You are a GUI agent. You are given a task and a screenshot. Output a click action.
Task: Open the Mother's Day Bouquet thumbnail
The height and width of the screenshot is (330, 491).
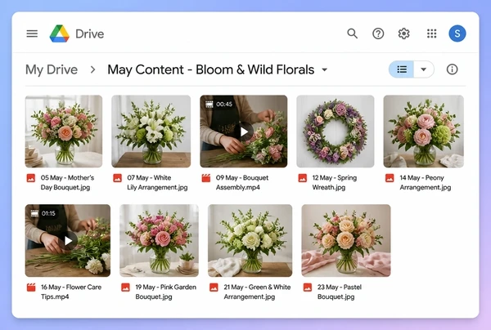pos(64,132)
